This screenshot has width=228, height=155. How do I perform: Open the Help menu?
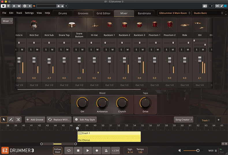point(47,13)
